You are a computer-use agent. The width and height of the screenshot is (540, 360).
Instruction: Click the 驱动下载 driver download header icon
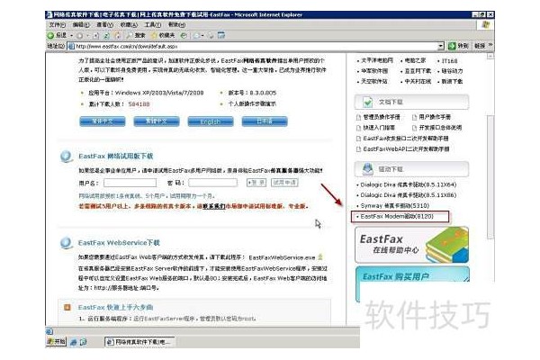click(367, 169)
